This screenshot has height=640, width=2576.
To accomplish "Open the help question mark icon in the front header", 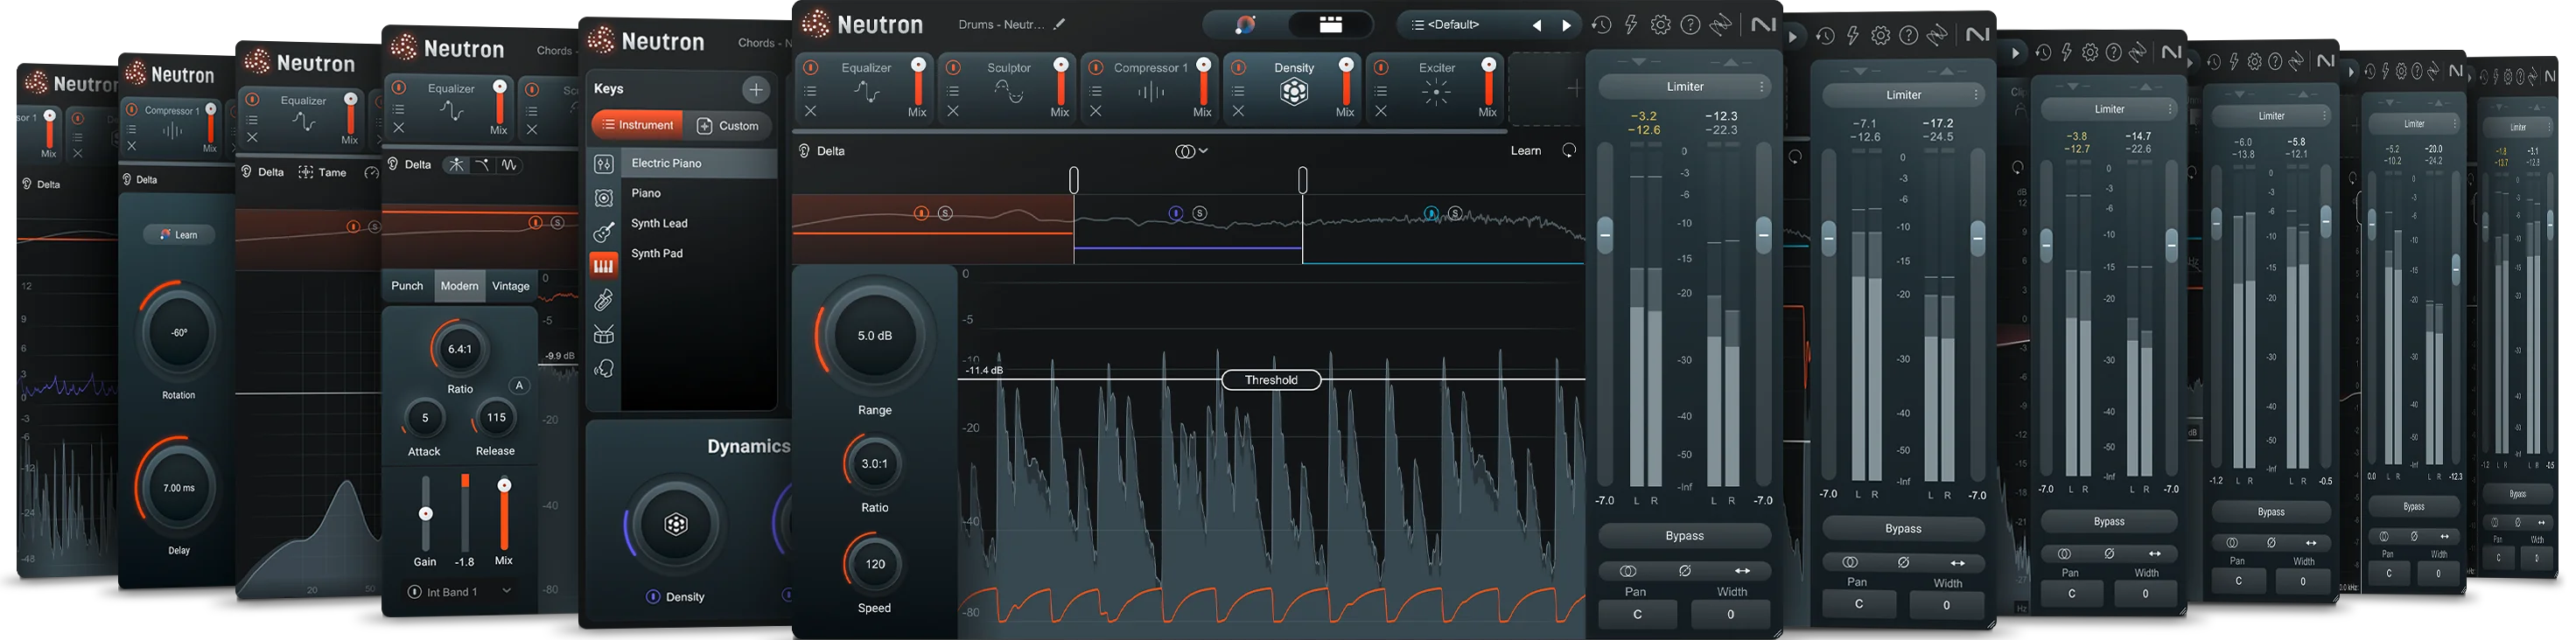I will click(x=1691, y=25).
